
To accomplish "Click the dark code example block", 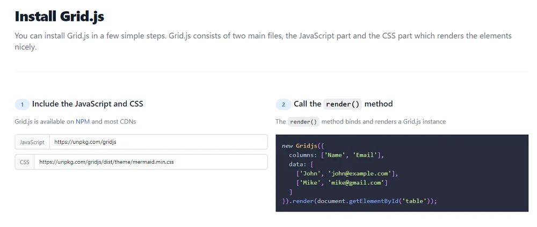I will [402, 173].
